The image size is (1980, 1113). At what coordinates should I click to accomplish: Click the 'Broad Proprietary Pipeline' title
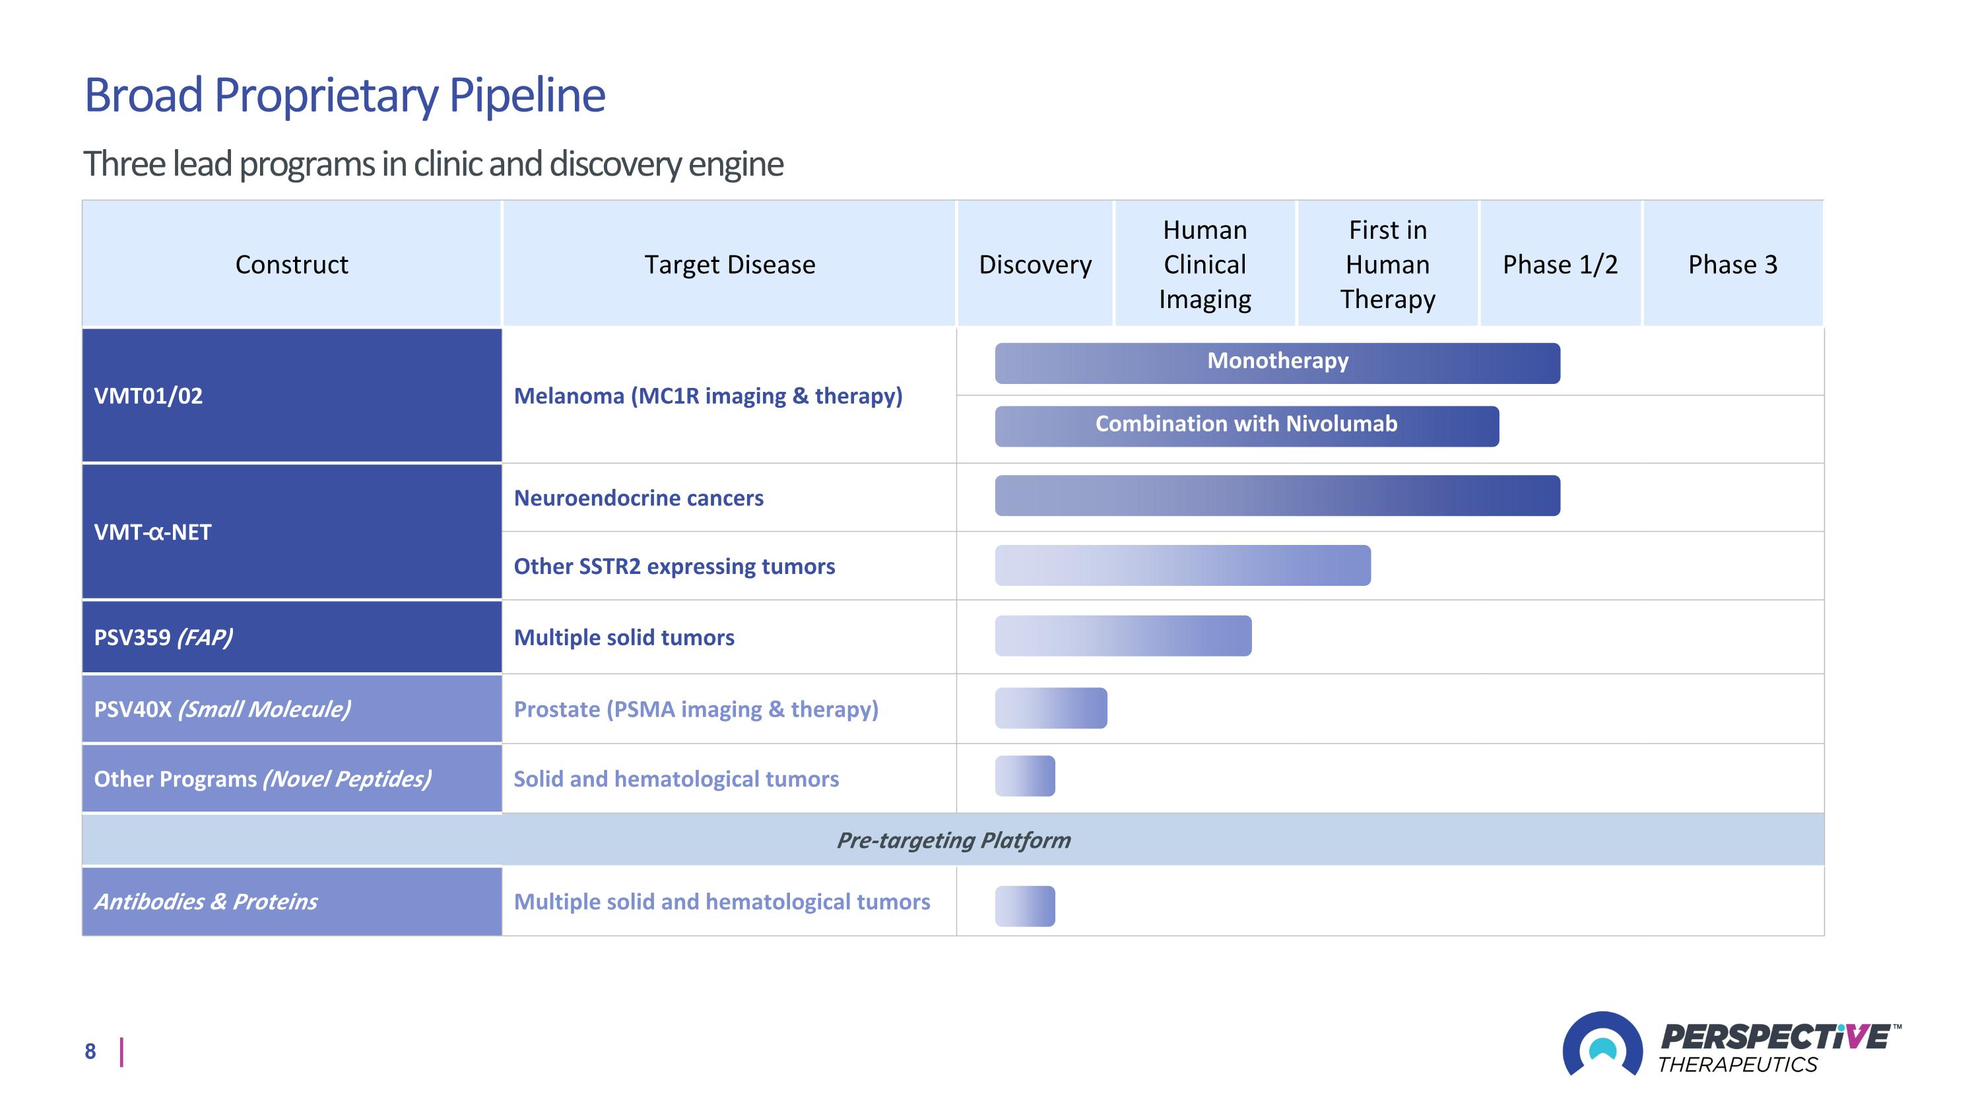click(x=345, y=95)
